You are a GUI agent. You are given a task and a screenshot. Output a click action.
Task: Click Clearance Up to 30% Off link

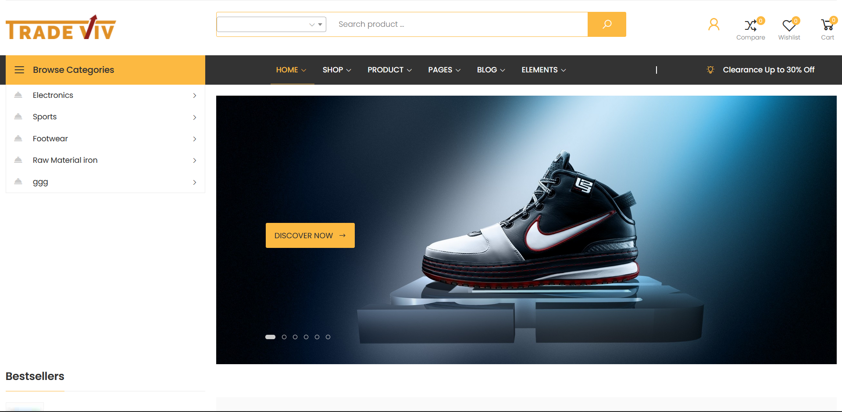tap(768, 70)
